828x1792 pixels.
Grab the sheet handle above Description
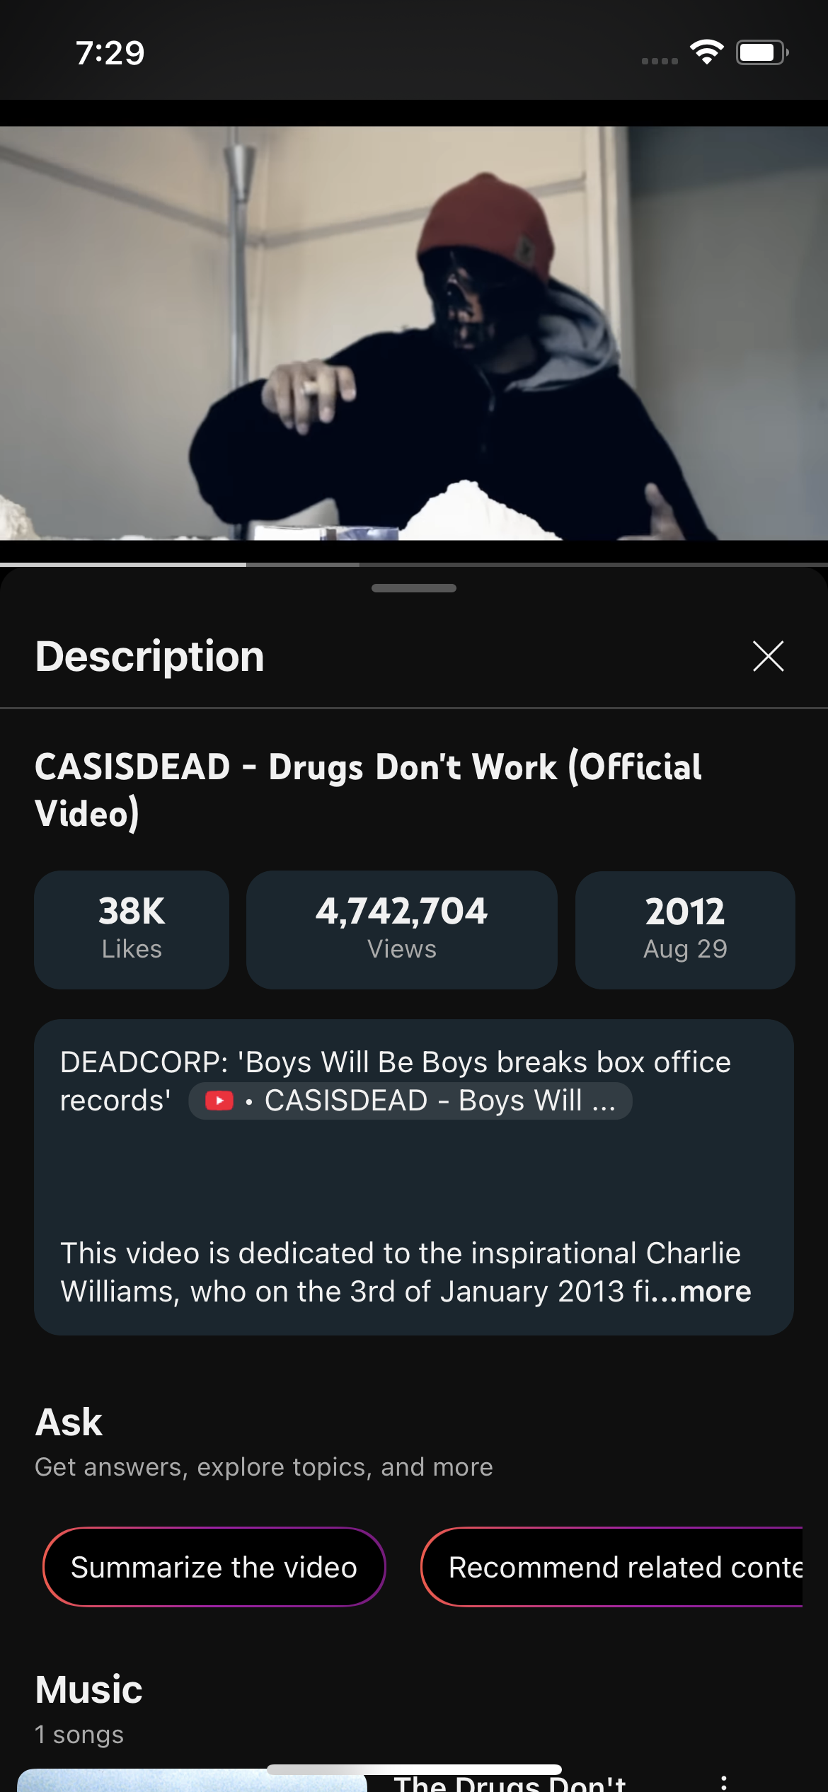[414, 588]
